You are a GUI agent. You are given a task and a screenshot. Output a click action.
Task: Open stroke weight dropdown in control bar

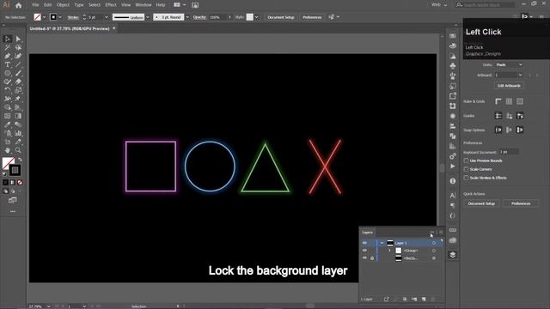pos(107,17)
